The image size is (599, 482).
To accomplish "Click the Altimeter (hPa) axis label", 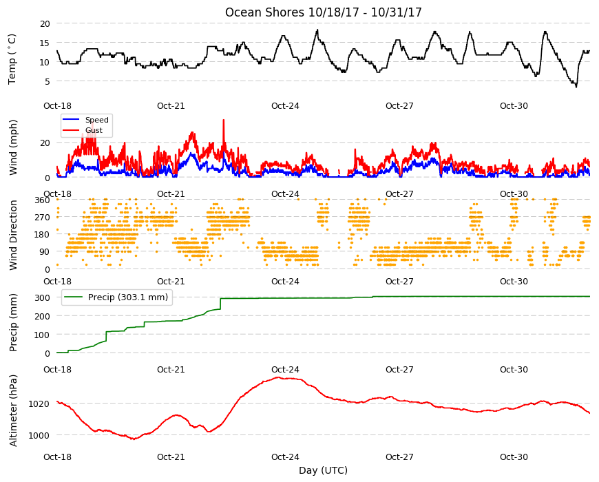I will pyautogui.click(x=13, y=410).
